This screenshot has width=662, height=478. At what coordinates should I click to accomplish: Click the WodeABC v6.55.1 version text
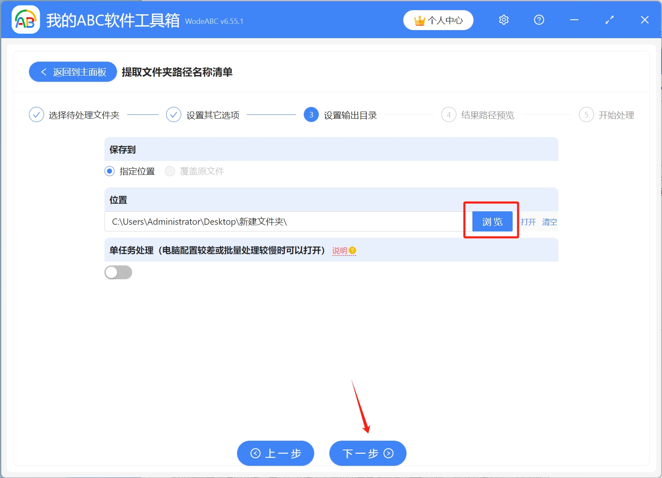point(214,21)
